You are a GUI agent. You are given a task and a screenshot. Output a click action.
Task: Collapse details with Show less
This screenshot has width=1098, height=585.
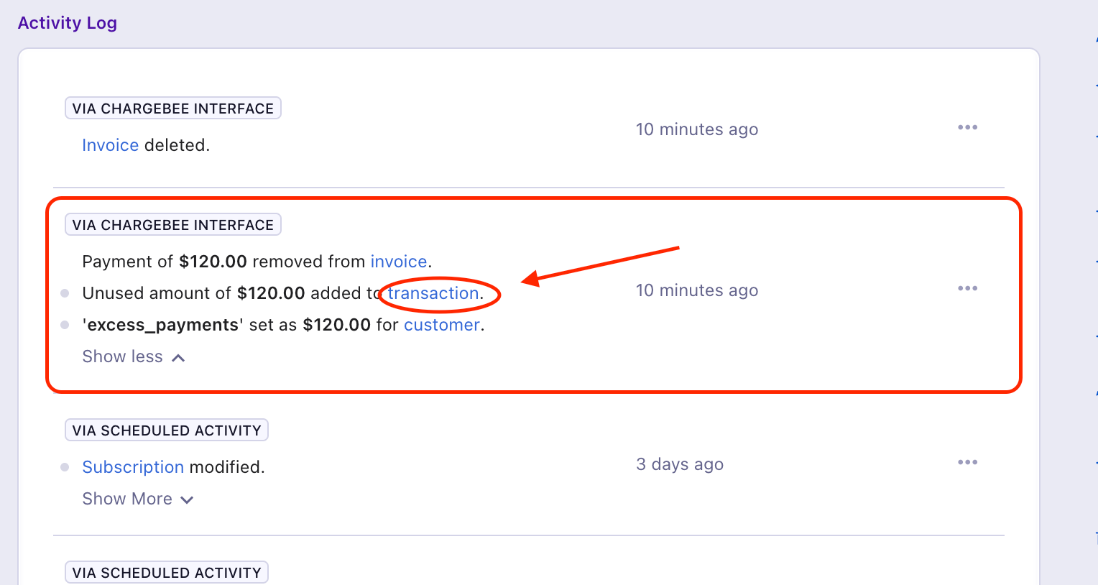134,356
